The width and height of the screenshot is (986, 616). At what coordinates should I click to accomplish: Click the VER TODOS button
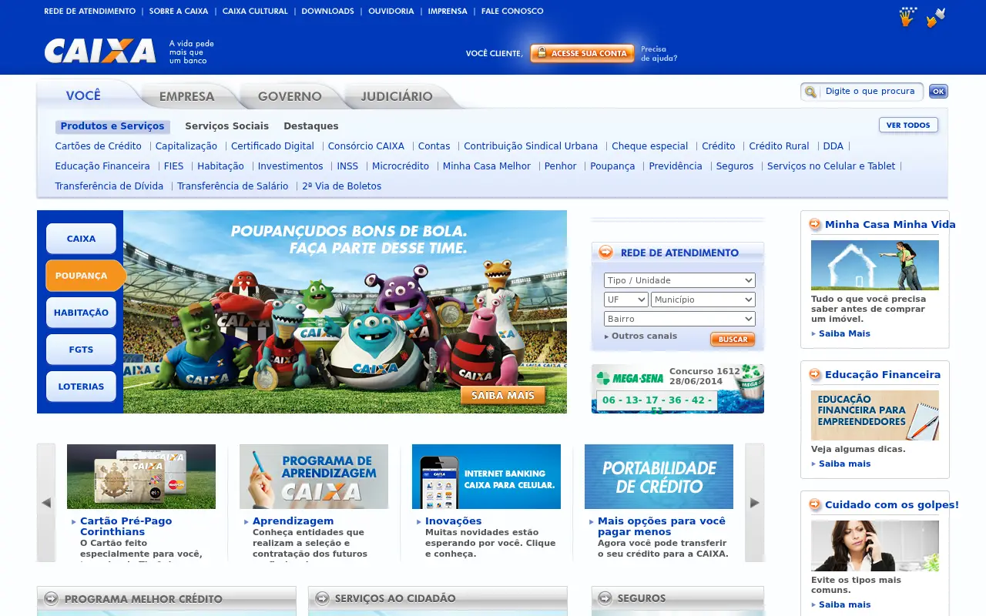(x=908, y=125)
